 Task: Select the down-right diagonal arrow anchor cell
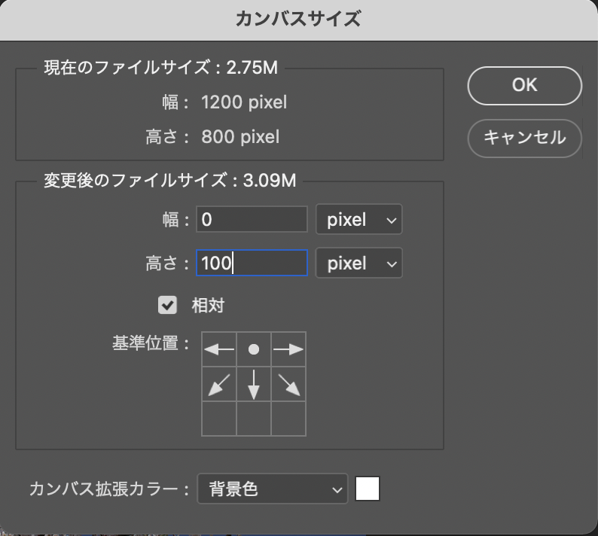288,384
